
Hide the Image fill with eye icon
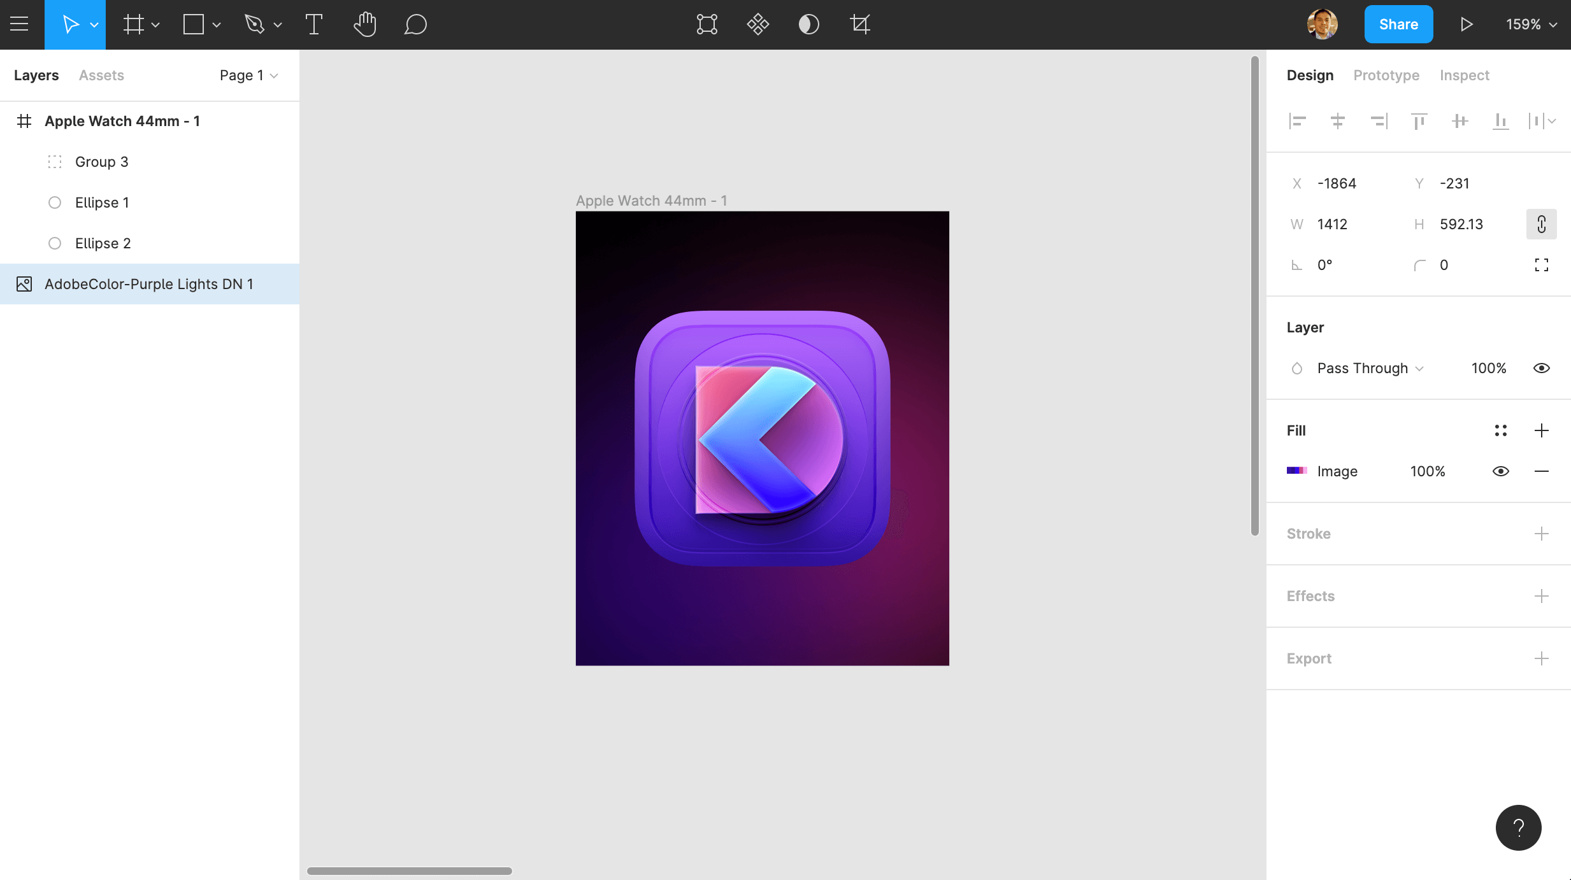tap(1500, 471)
